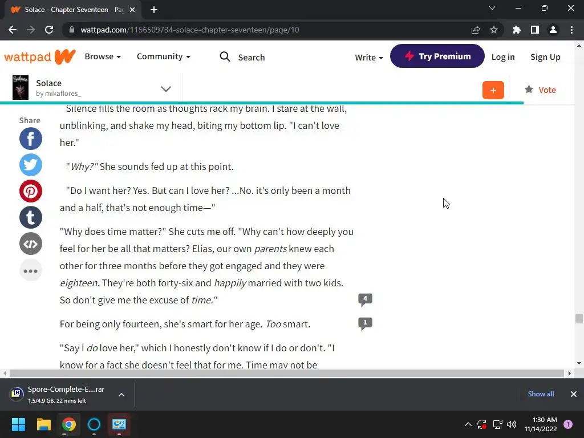Expand the Browse menu
The height and width of the screenshot is (438, 584).
tap(103, 56)
